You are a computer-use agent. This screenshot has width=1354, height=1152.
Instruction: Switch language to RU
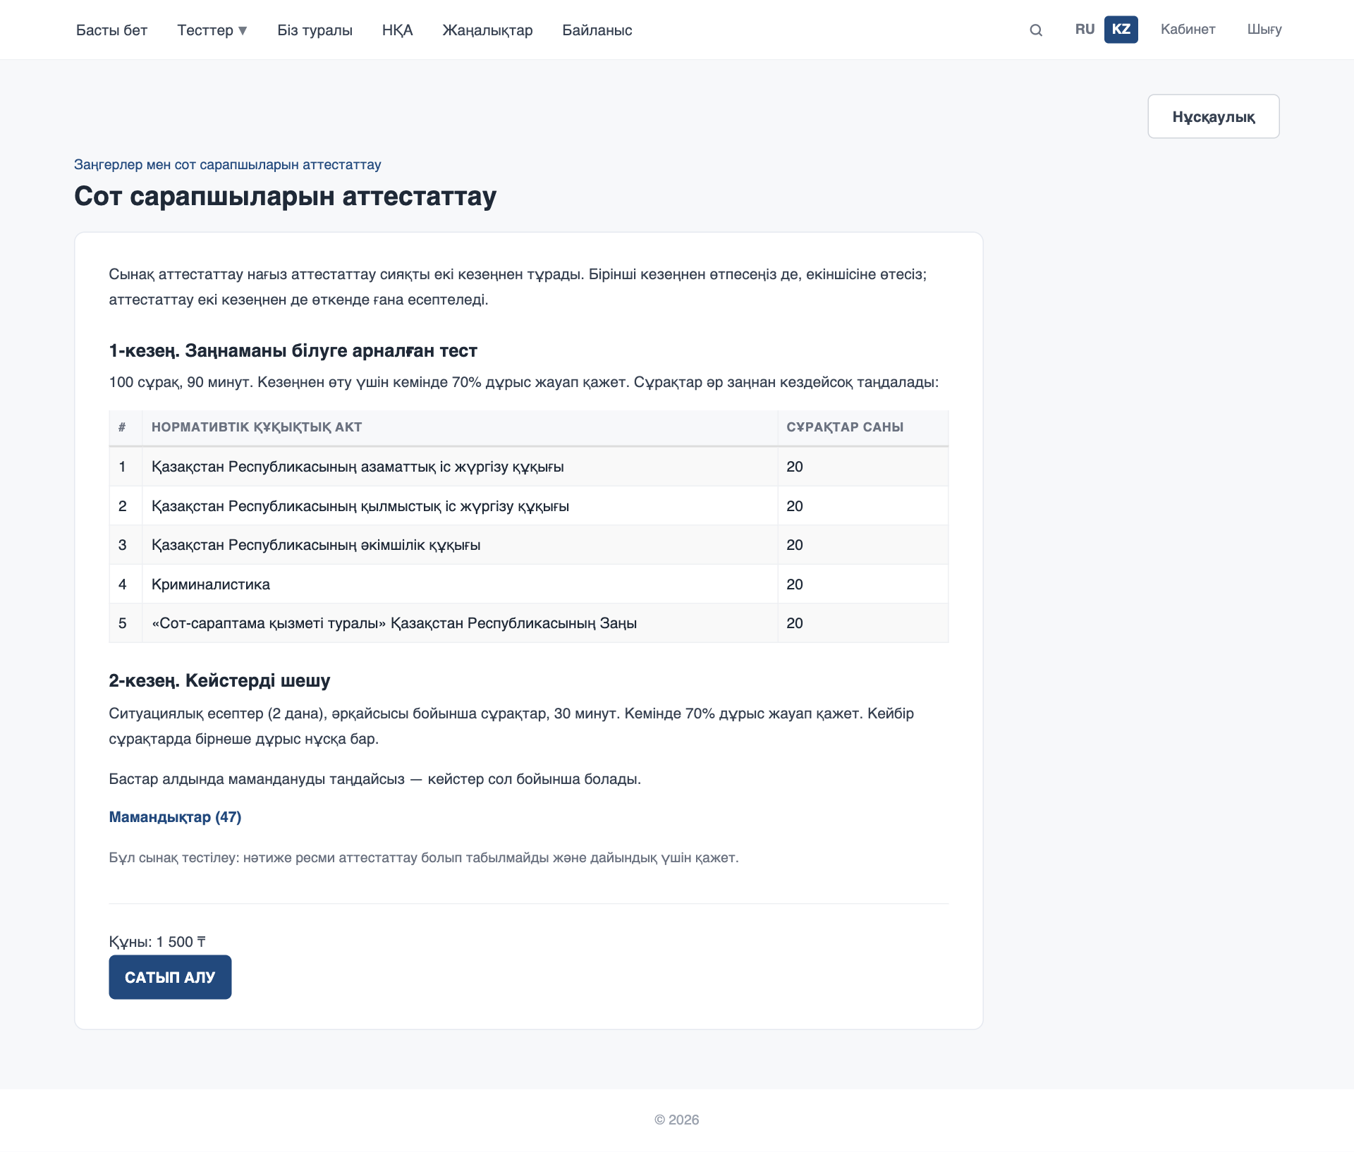(1085, 29)
